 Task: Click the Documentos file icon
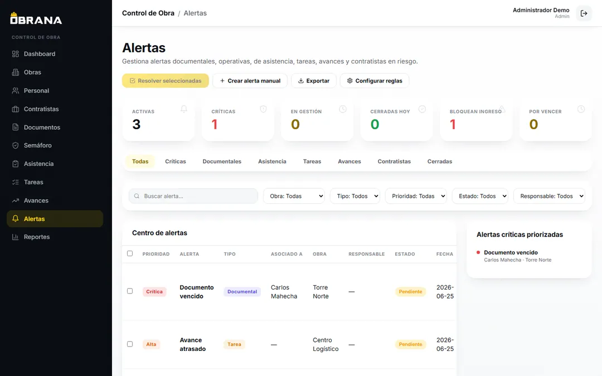pos(16,127)
